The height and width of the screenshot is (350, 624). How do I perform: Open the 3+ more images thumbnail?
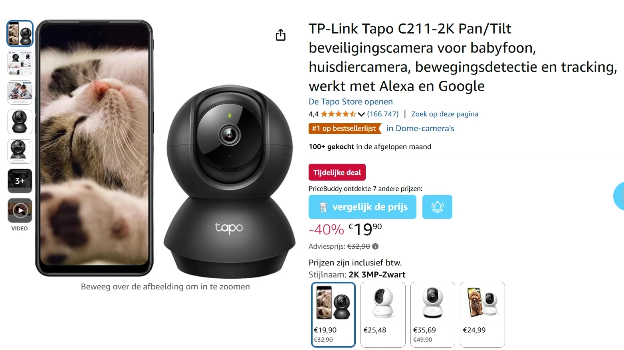20,181
